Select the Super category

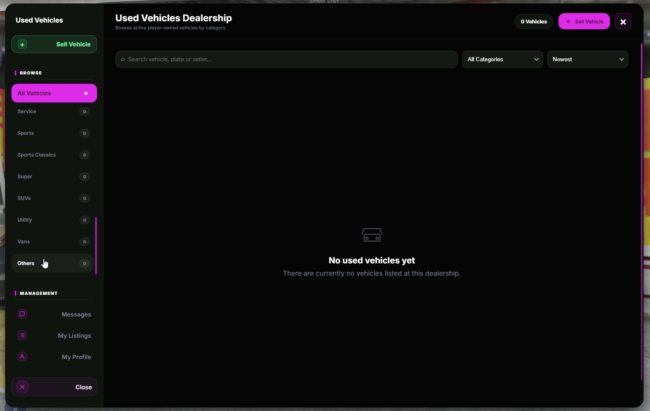pyautogui.click(x=52, y=177)
